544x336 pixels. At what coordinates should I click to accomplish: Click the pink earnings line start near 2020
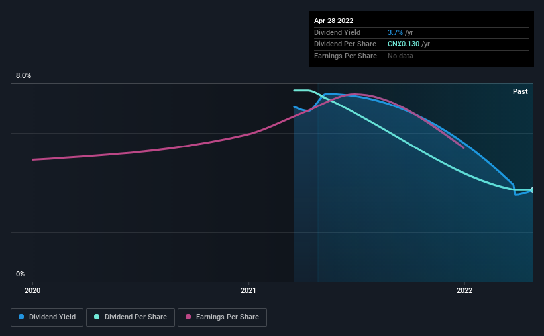pos(33,159)
